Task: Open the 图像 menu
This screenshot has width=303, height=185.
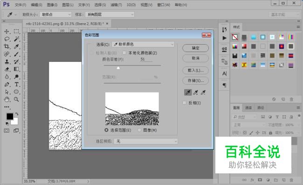Action: click(x=52, y=5)
